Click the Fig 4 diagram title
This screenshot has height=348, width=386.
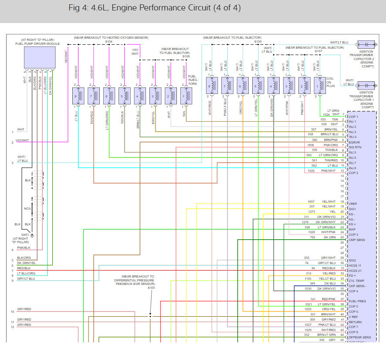pos(155,8)
